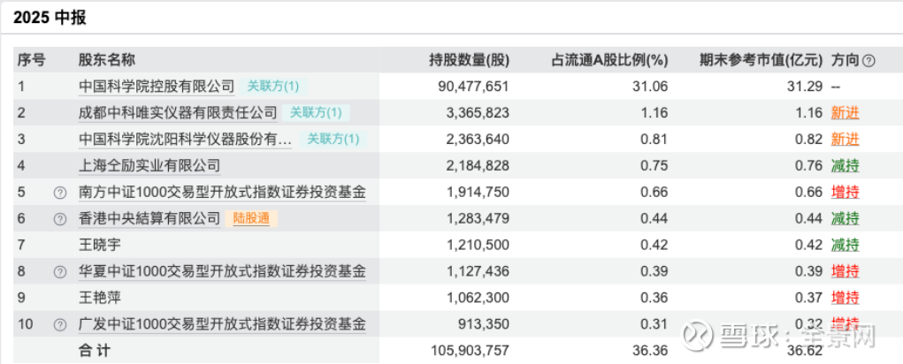
Task: Open shareholder 成都中科唯实仪器有限责任公司
Action: tap(178, 113)
